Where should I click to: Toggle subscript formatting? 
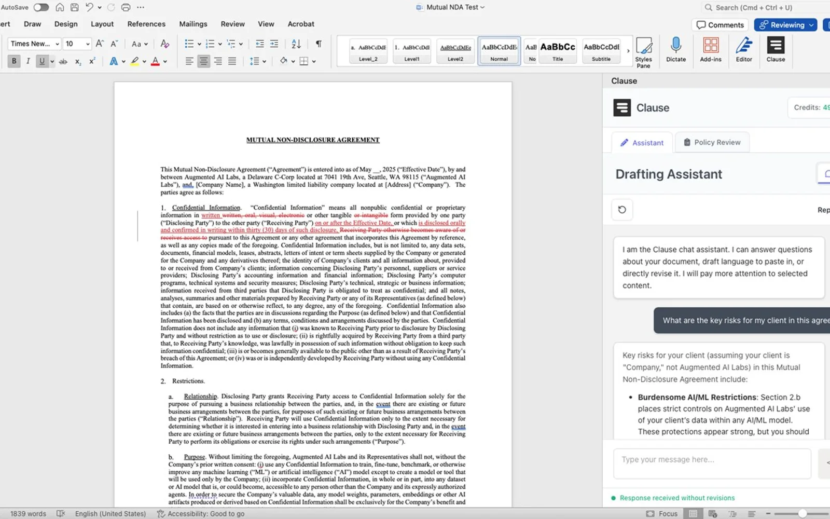[x=78, y=61]
